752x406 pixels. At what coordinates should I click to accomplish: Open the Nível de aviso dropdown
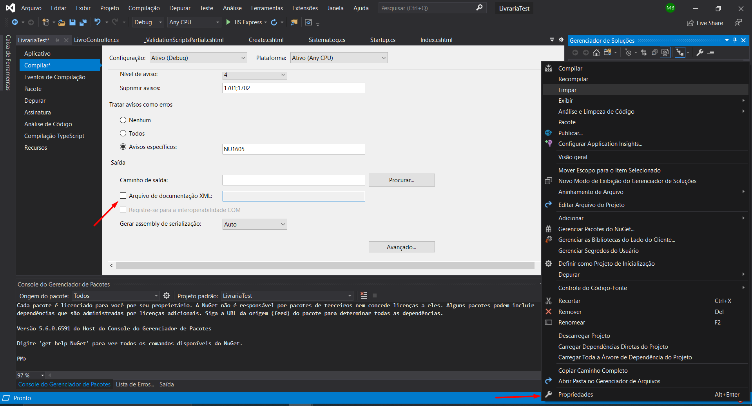tap(255, 75)
